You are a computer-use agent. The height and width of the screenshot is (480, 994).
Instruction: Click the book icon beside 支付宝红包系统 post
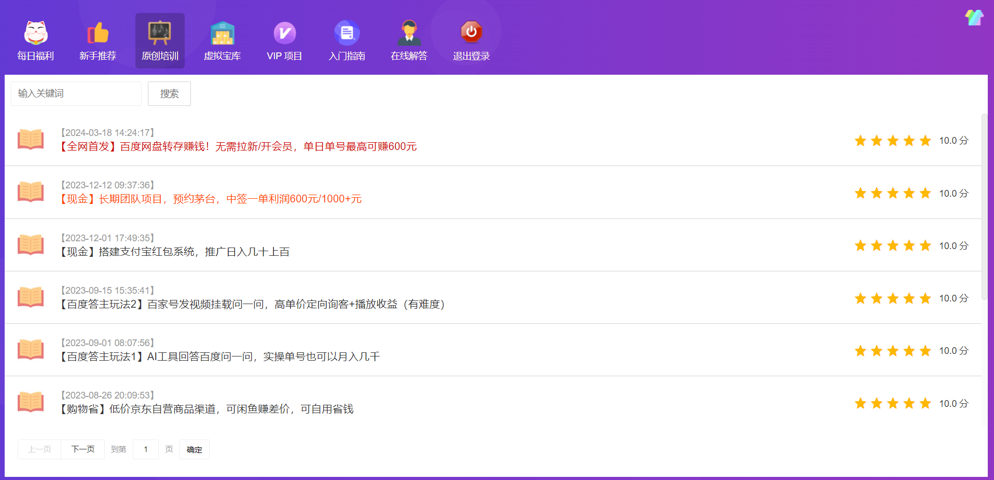tap(31, 244)
